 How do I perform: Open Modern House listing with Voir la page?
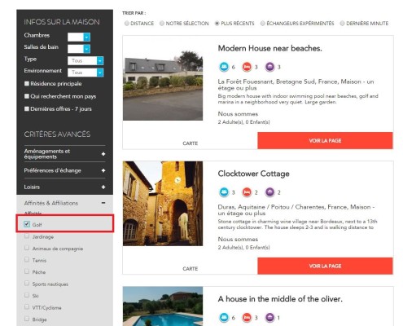click(x=325, y=141)
